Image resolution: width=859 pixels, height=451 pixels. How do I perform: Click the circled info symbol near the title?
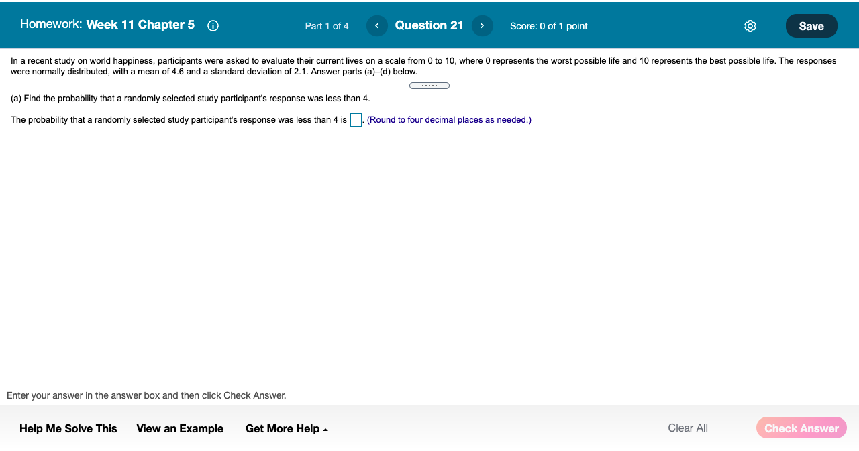tap(213, 25)
